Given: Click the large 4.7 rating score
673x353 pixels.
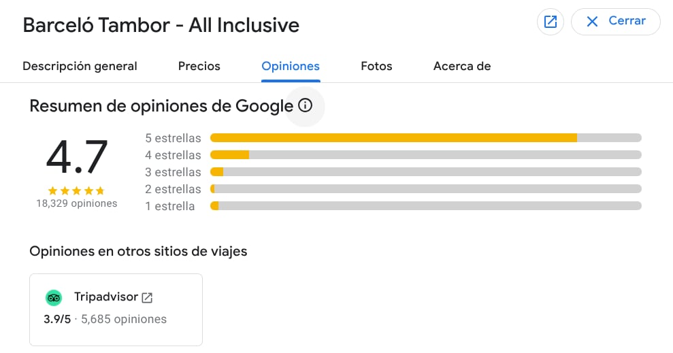Looking at the screenshot, I should pyautogui.click(x=76, y=157).
